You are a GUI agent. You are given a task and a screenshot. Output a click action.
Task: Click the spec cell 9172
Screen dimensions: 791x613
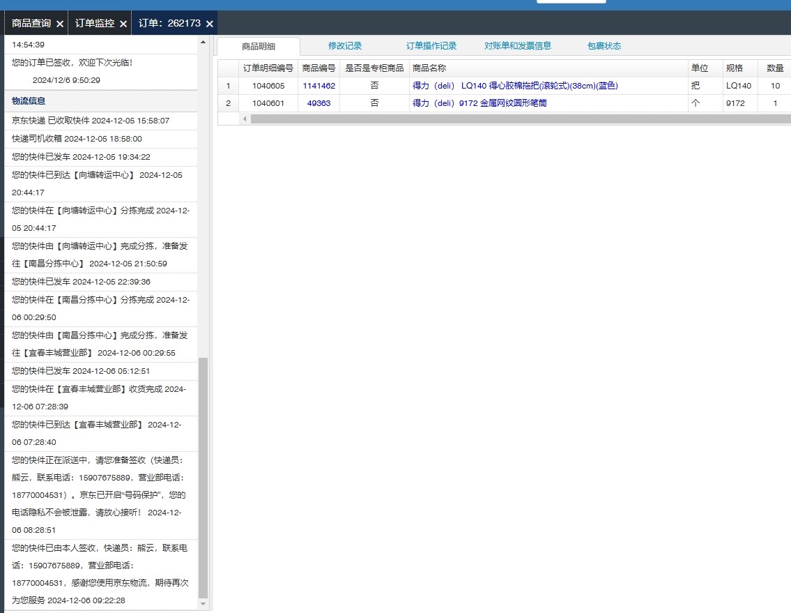click(x=739, y=103)
